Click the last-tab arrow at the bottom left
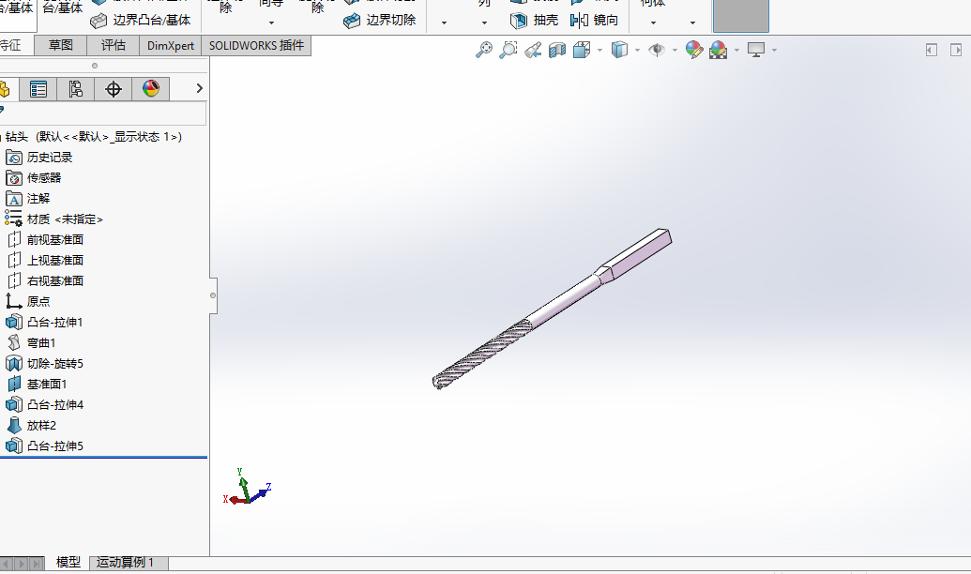This screenshot has width=971, height=574. tap(37, 564)
